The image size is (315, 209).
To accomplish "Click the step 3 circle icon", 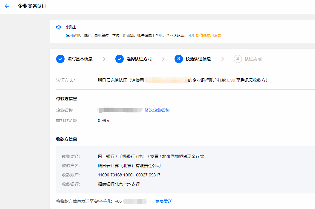I will click(179, 59).
